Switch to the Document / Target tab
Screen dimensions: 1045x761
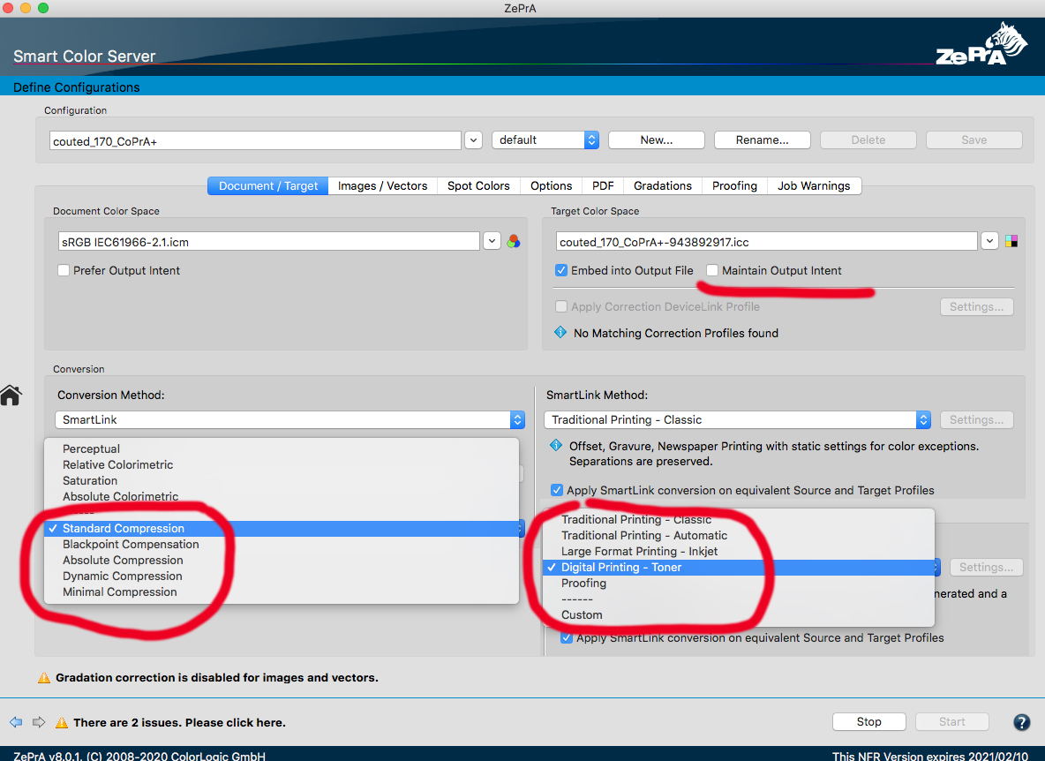[x=268, y=186]
